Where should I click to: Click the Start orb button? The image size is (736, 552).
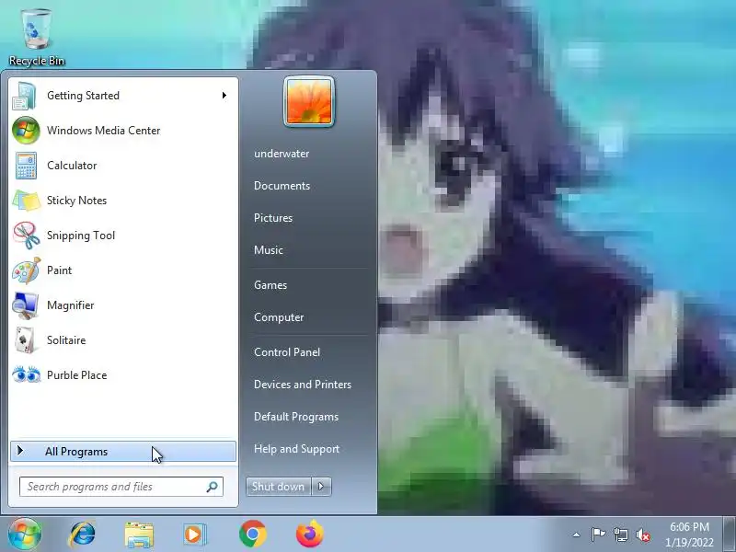(x=25, y=534)
